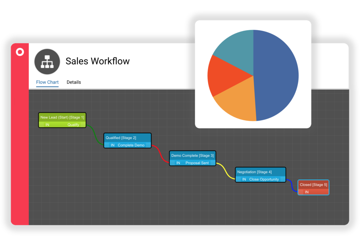The image size is (360, 236).
Task: Click the IN port of Qualified node
Action: coord(112,145)
